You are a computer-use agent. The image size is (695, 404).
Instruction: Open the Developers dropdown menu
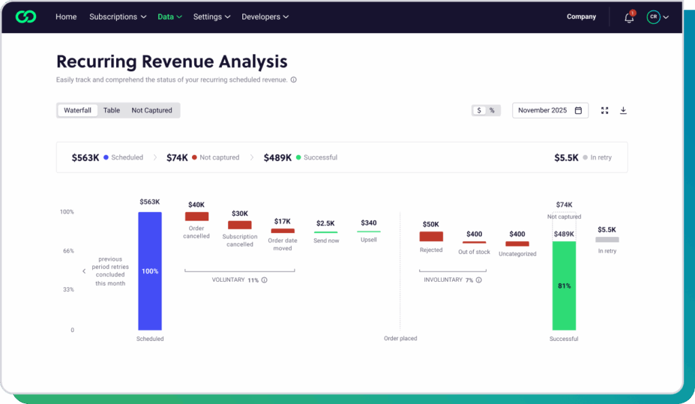pyautogui.click(x=265, y=17)
